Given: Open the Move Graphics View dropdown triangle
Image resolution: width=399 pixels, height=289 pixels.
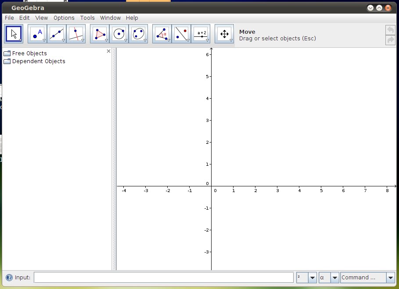Looking at the screenshot, I should click(231, 40).
